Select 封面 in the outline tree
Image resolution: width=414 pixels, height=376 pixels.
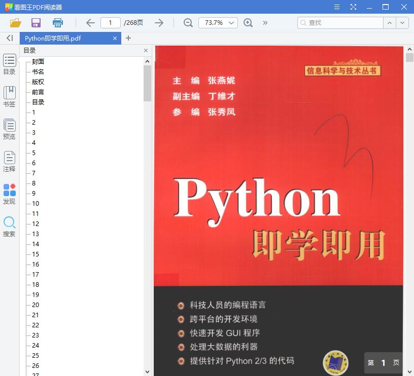pos(38,62)
